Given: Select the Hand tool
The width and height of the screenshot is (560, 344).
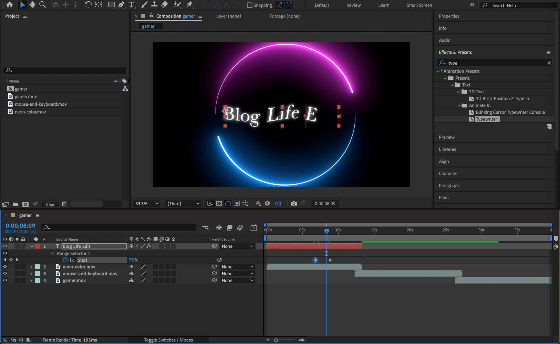Looking at the screenshot, I should (x=32, y=5).
